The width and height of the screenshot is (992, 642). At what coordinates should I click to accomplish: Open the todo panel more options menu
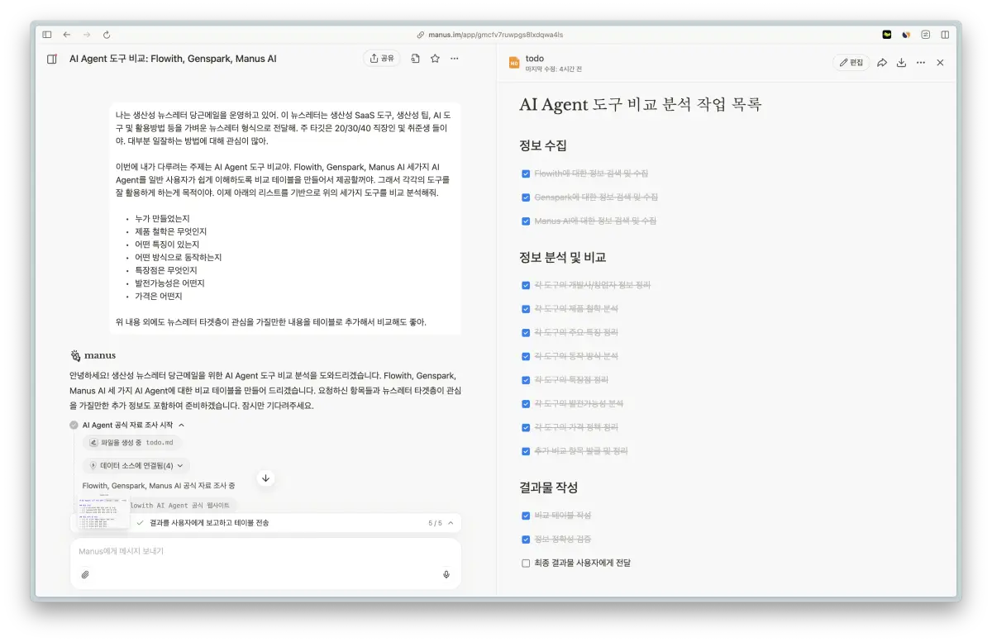(921, 63)
